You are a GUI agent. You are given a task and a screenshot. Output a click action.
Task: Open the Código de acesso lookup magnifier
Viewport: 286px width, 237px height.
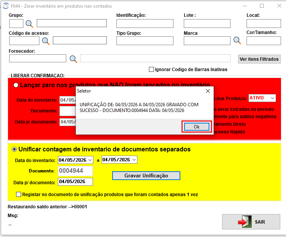pyautogui.click(x=46, y=41)
